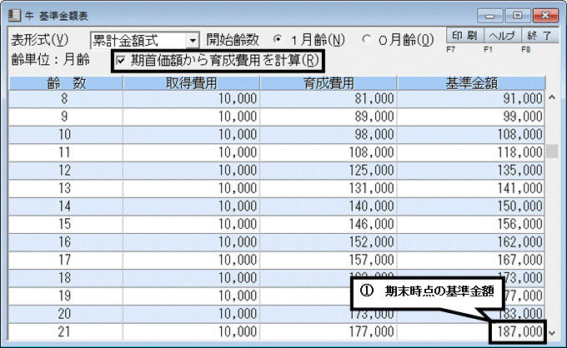Select the 育成費用 cell 157,000
Screen dimensions: 567x348
(x=329, y=260)
